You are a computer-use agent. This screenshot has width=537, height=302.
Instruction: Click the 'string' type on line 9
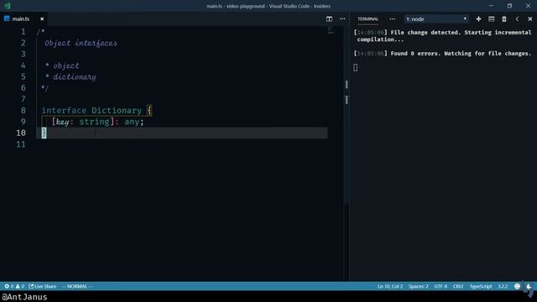[x=94, y=122]
